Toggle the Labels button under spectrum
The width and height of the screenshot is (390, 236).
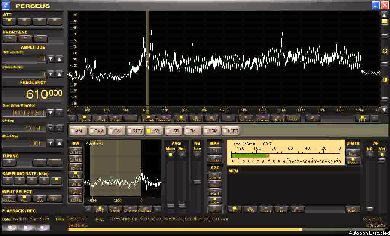(x=149, y=118)
